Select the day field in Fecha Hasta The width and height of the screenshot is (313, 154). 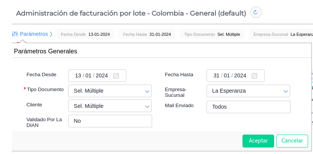coord(217,76)
